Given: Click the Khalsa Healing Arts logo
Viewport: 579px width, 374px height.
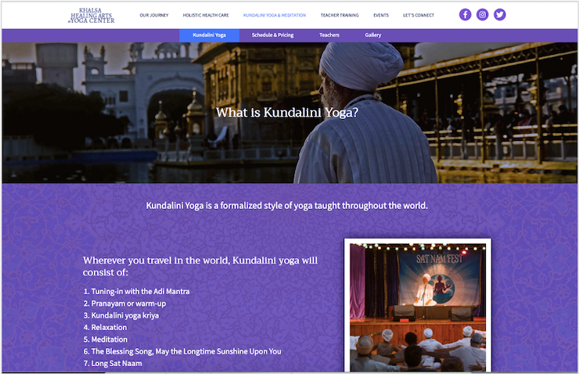Looking at the screenshot, I should [x=92, y=16].
